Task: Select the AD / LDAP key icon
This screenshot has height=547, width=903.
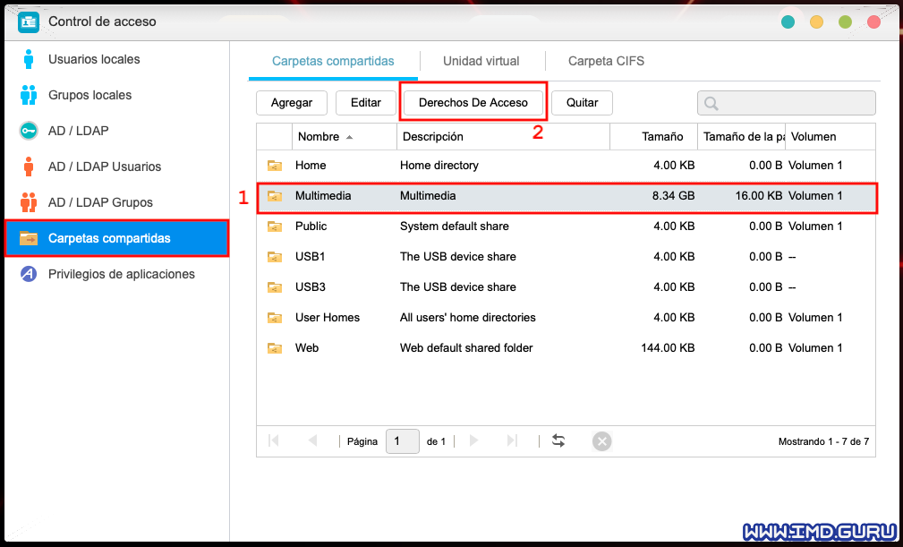Action: pyautogui.click(x=29, y=131)
